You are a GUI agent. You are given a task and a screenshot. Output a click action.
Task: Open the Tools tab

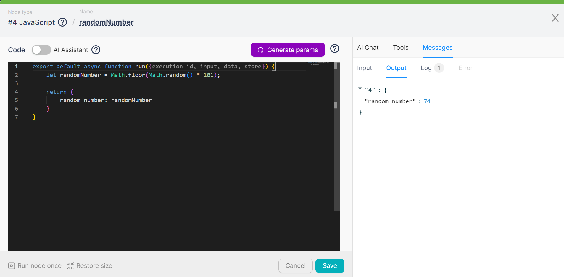tap(401, 47)
